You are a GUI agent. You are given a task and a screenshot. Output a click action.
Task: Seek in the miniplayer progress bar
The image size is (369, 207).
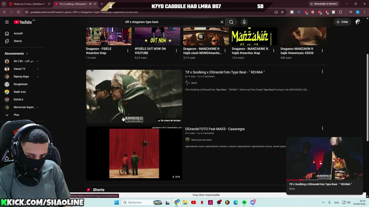coord(324,180)
